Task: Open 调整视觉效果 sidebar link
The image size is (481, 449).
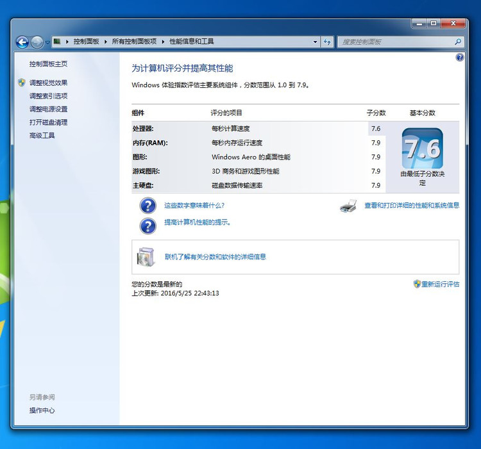Action: [48, 83]
